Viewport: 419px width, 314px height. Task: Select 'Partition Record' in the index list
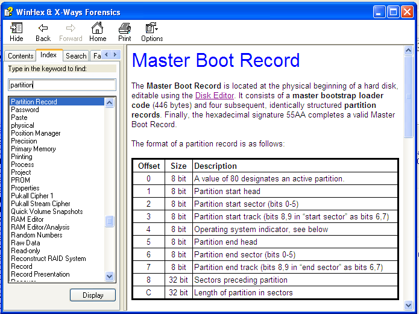[x=34, y=102]
